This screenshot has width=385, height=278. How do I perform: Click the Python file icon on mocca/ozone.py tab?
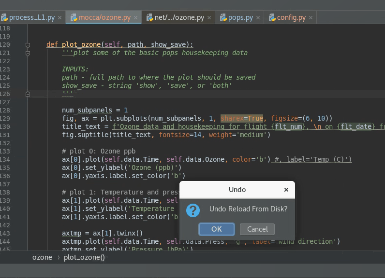click(74, 18)
